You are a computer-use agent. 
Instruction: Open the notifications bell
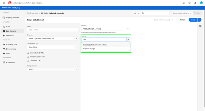tap(195, 3)
